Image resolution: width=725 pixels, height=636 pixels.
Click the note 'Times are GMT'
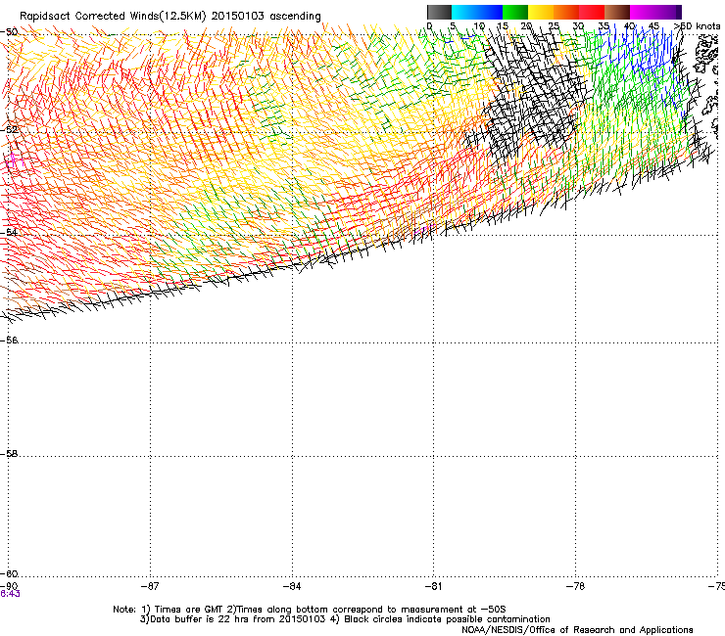(x=188, y=610)
